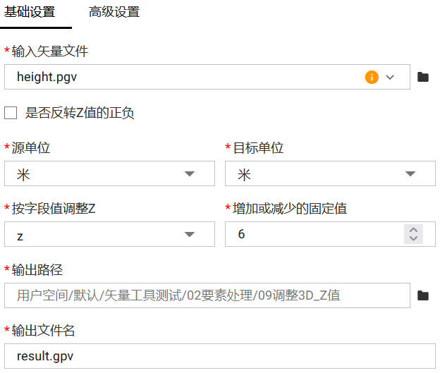Click the triangle arrow in the 目标单位 box
The width and height of the screenshot is (440, 373).
pyautogui.click(x=410, y=174)
